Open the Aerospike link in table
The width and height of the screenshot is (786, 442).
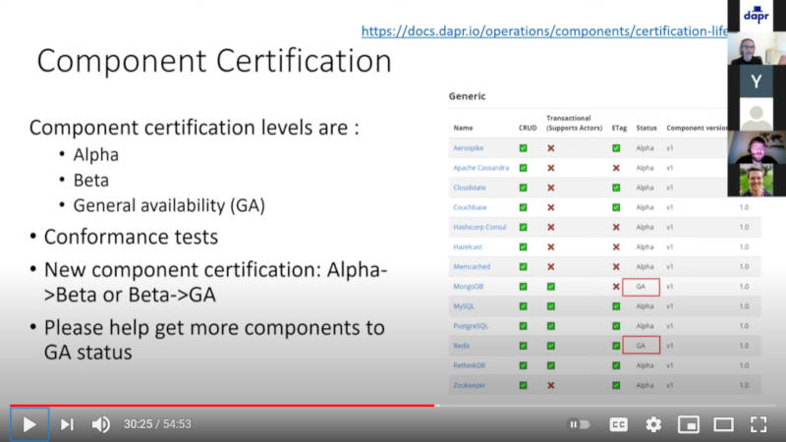pyautogui.click(x=469, y=148)
